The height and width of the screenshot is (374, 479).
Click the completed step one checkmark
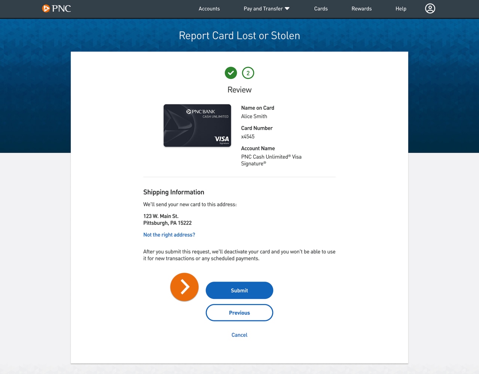point(231,73)
